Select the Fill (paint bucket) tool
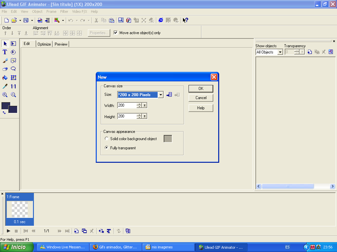Viewport: 337px width, 252px height. click(x=5, y=77)
